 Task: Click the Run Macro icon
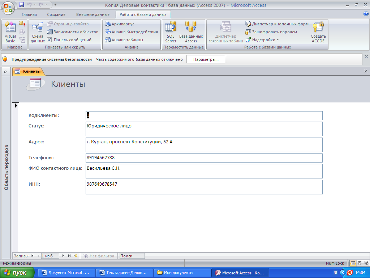point(22,24)
